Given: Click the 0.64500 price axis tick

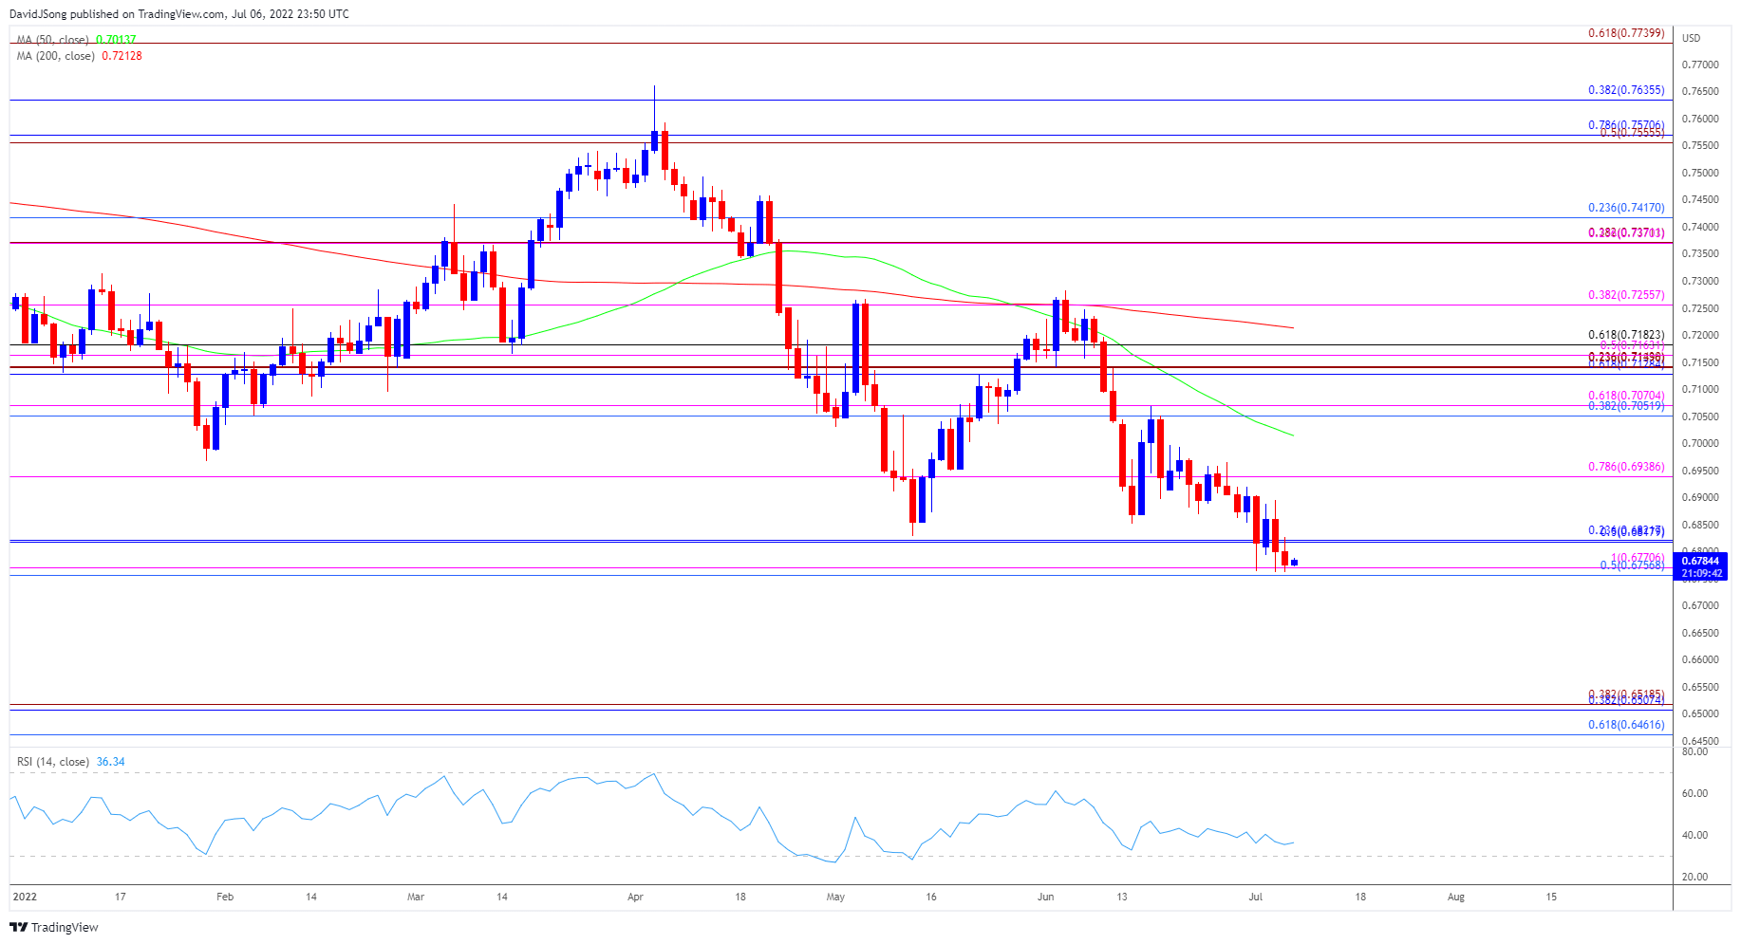Looking at the screenshot, I should point(1699,741).
